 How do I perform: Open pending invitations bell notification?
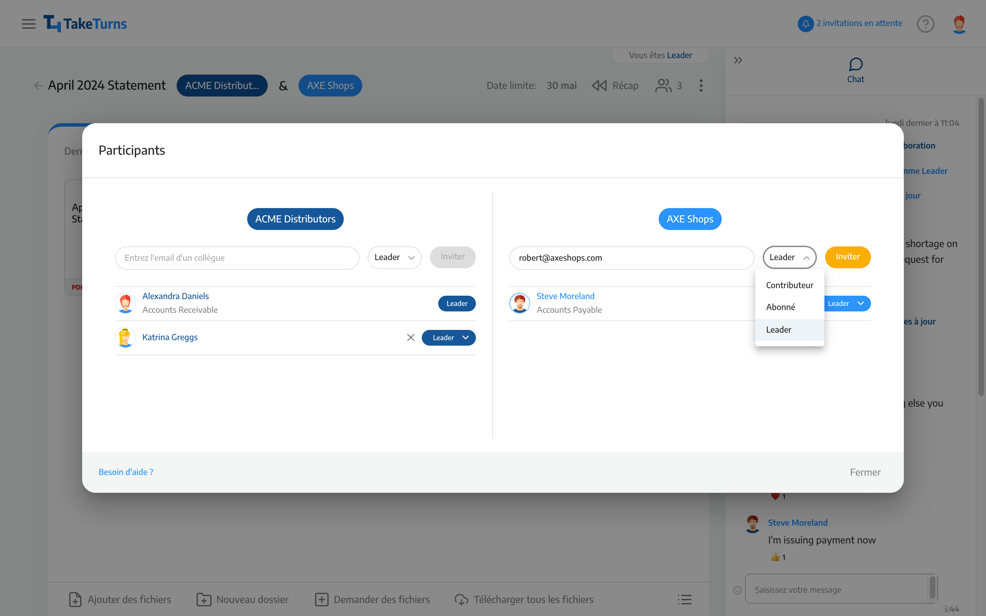pos(806,24)
